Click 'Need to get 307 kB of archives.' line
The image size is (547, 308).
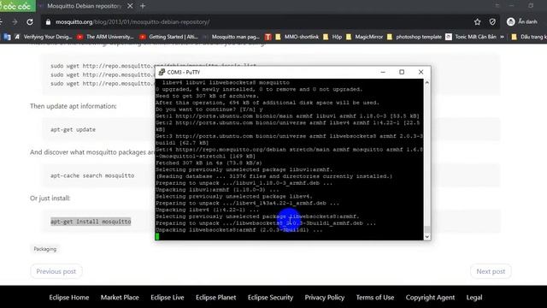[207, 96]
